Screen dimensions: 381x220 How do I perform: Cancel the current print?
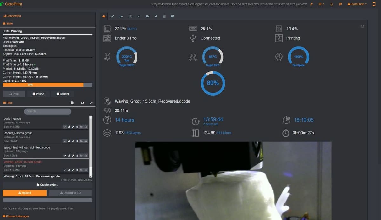tap(62, 94)
